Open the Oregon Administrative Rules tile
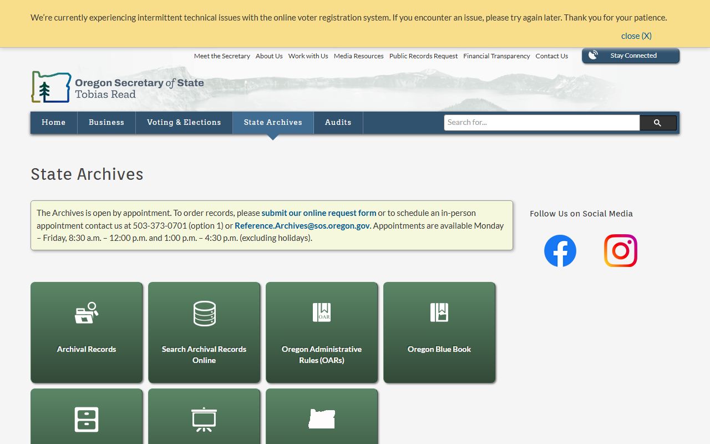This screenshot has height=444, width=710. (322, 332)
